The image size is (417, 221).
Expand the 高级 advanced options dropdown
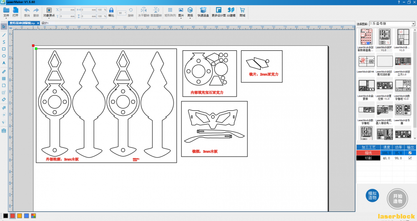click(190, 12)
